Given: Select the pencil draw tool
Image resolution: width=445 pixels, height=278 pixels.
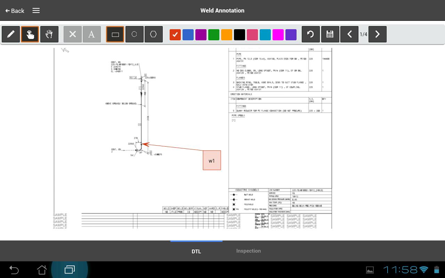Looking at the screenshot, I should click(11, 34).
